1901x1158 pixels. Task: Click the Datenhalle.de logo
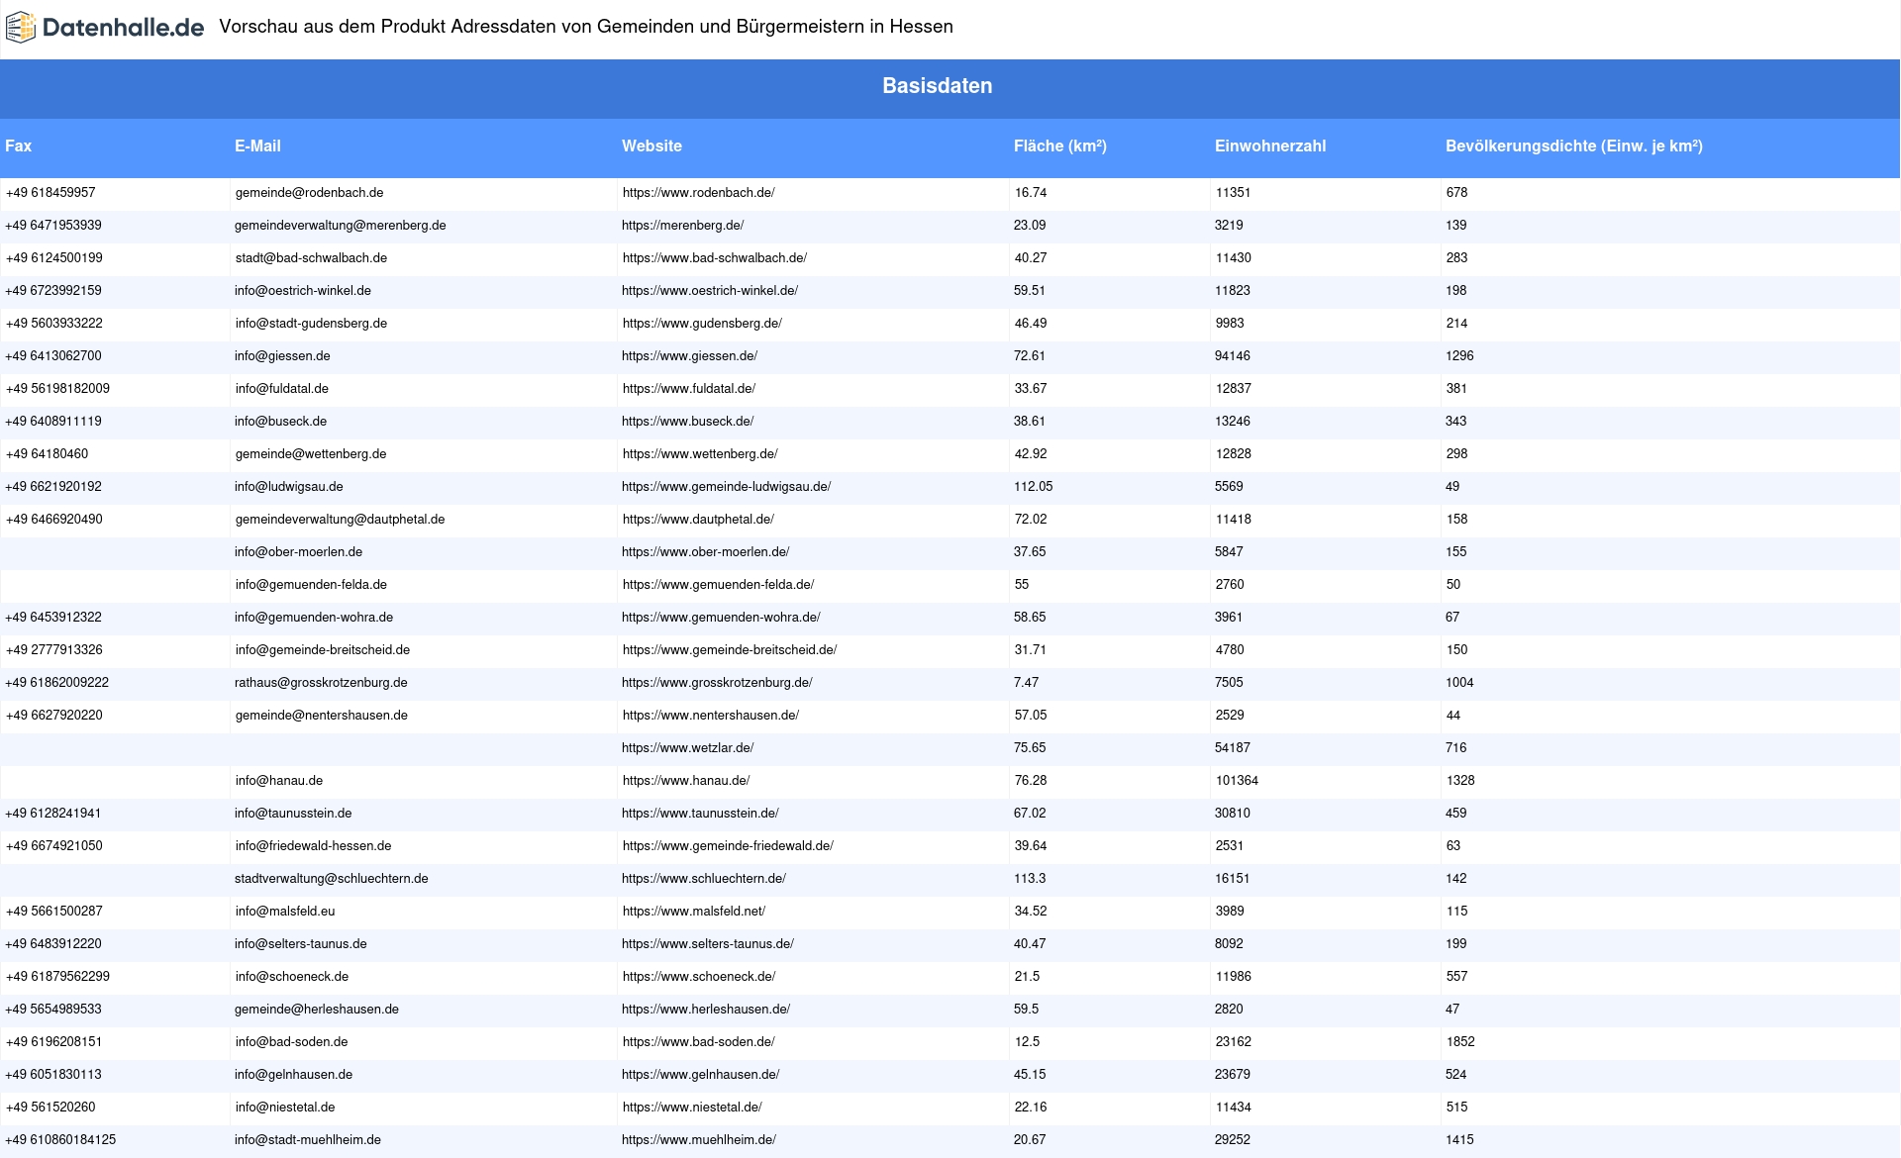coord(105,28)
